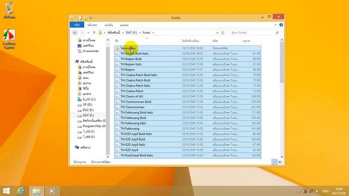Refresh the Fonts folder view
This screenshot has width=349, height=196.
(223, 33)
